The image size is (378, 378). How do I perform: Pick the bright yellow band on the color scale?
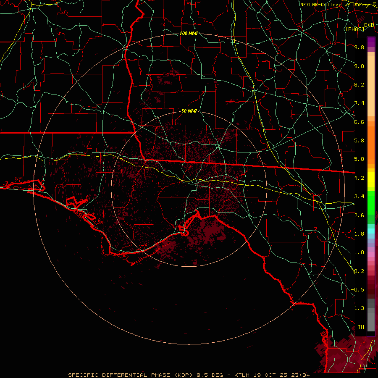(371, 180)
